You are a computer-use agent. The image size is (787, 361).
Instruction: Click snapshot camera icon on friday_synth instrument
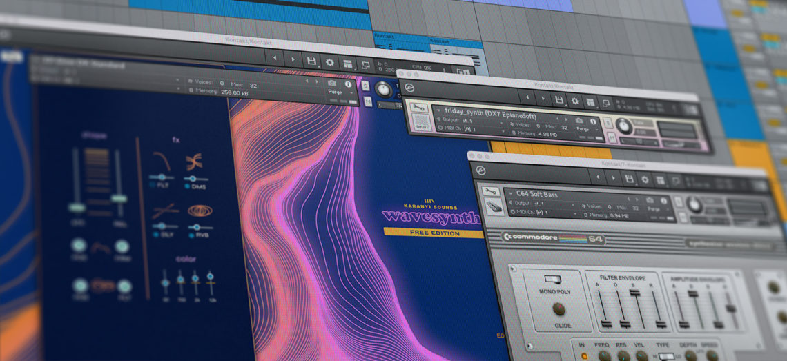(579, 121)
